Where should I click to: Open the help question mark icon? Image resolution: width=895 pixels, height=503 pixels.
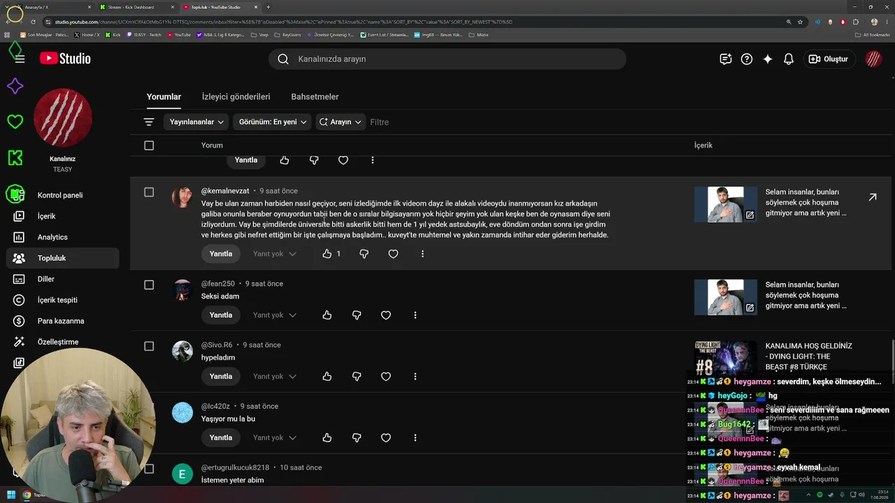pyautogui.click(x=747, y=59)
